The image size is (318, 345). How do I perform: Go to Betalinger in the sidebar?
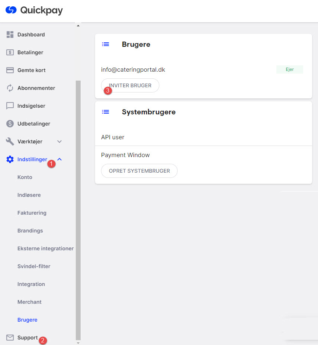pyautogui.click(x=30, y=52)
